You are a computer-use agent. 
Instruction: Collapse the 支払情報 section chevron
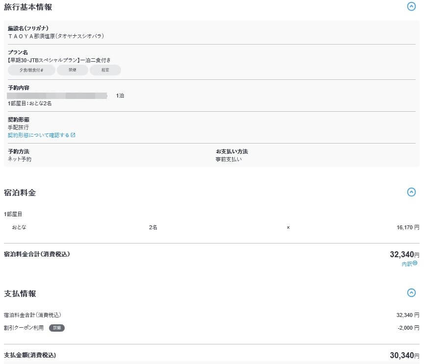tap(411, 293)
